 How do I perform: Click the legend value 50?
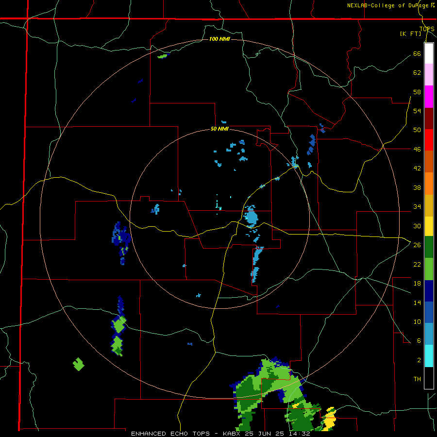417,130
